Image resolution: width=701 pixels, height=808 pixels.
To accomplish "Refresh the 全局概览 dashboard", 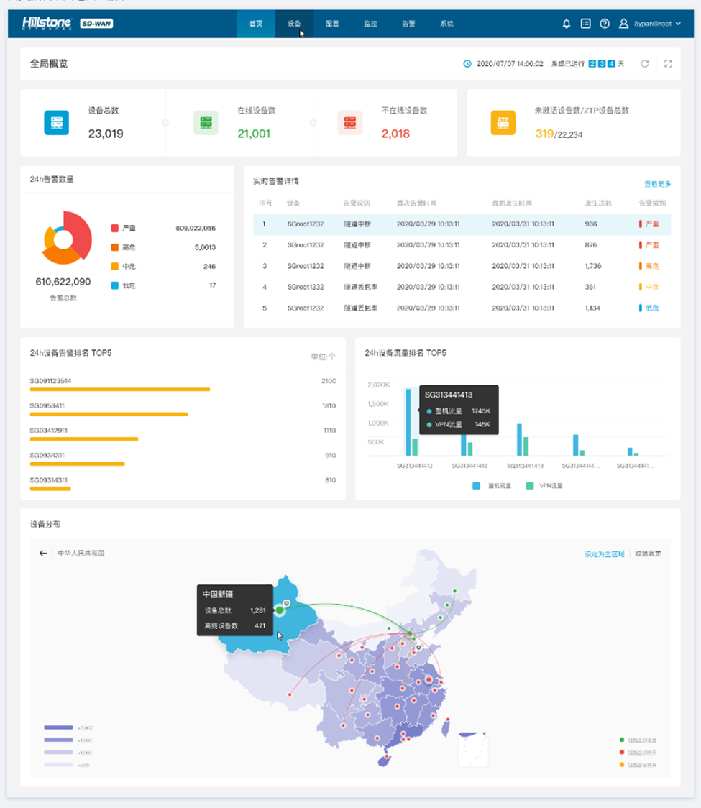I will [645, 64].
